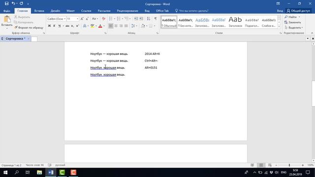Screen dimensions: 315x177
Task: Open the numbered list dropdown arrow
Action: (123, 19)
